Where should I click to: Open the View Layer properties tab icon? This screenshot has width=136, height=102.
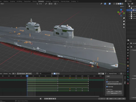click(x=128, y=53)
